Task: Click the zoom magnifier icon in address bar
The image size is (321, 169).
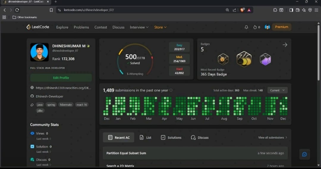Action: coord(227,10)
